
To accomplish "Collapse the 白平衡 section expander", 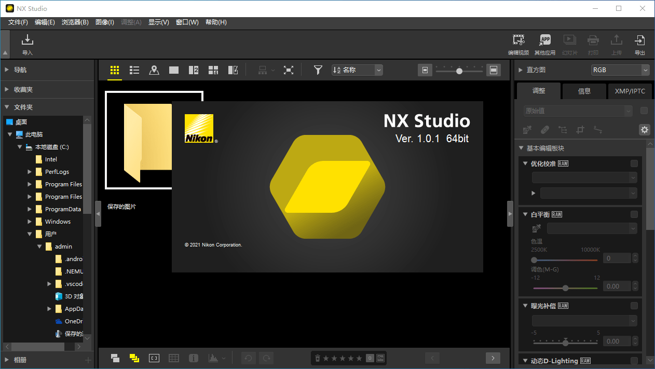I will coord(525,214).
